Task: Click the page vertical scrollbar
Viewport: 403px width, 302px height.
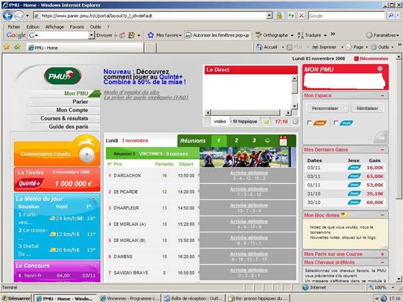Action: point(398,168)
